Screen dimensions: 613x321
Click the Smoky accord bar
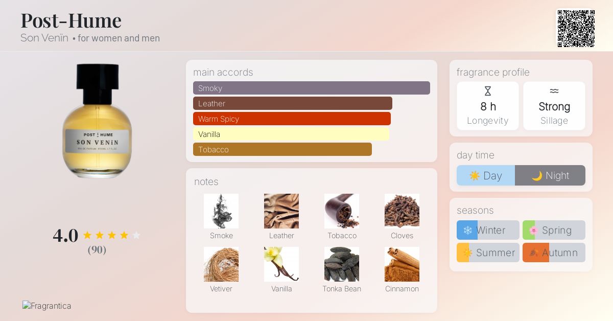[311, 88]
